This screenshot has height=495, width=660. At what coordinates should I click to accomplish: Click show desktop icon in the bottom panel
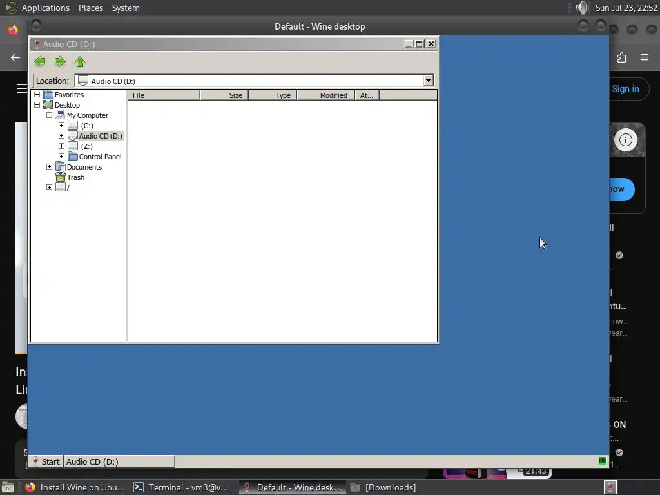point(8,487)
